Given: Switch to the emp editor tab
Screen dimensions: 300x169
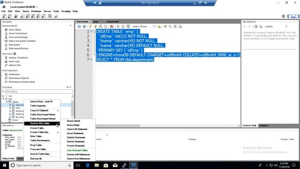Looking at the screenshot, I should (x=96, y=22).
